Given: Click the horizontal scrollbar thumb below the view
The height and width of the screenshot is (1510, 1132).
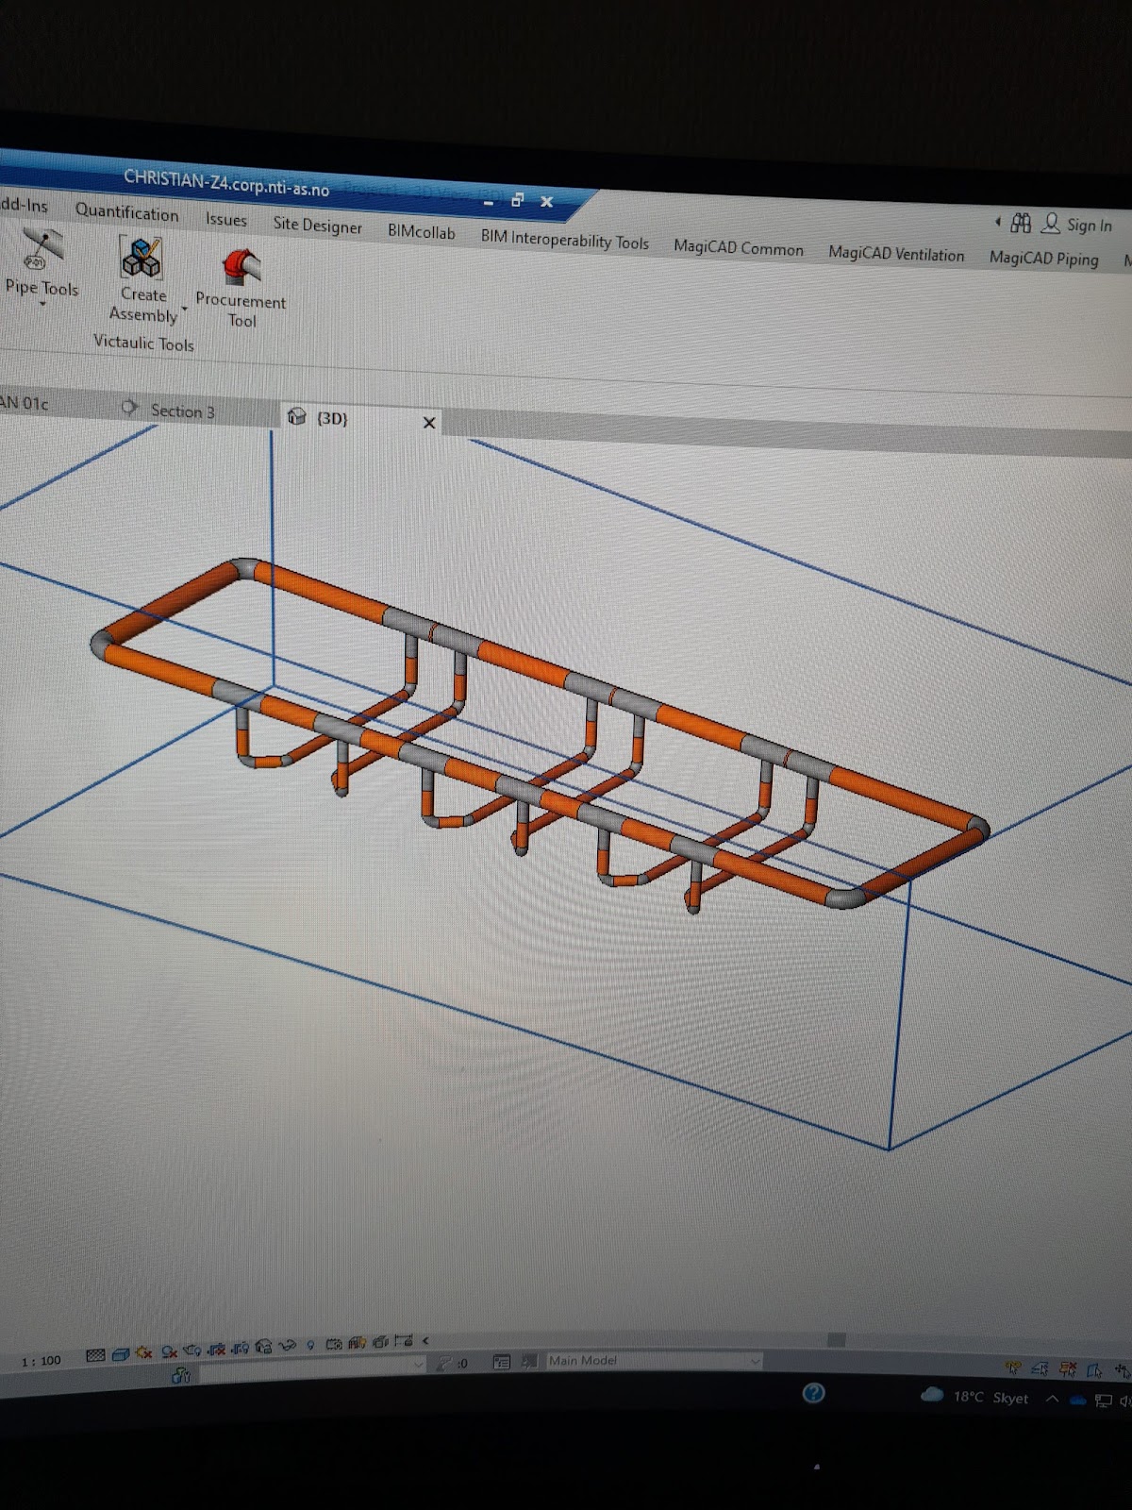Looking at the screenshot, I should point(836,1340).
